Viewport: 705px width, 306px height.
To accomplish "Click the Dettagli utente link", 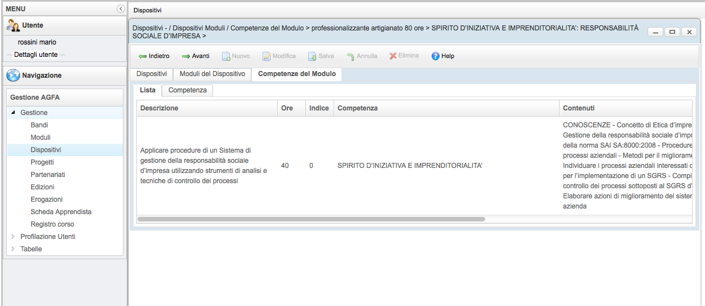I will pyautogui.click(x=36, y=55).
